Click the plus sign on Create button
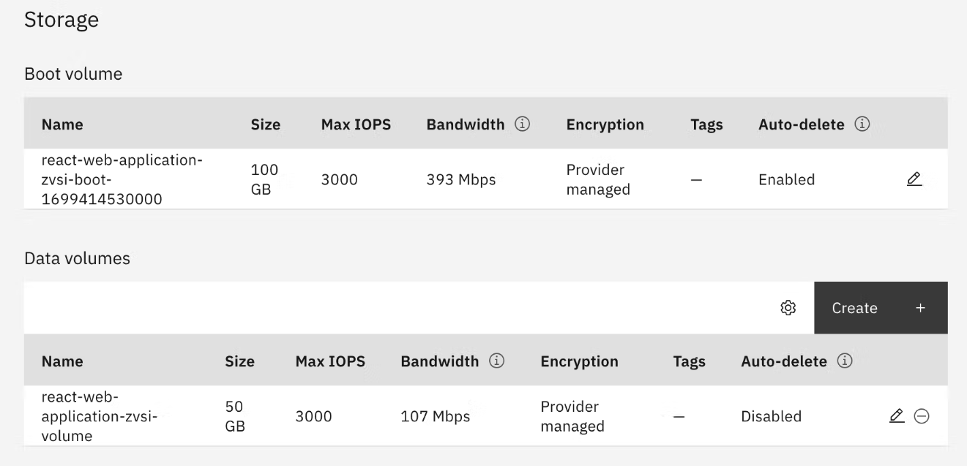967x466 pixels. tap(920, 308)
